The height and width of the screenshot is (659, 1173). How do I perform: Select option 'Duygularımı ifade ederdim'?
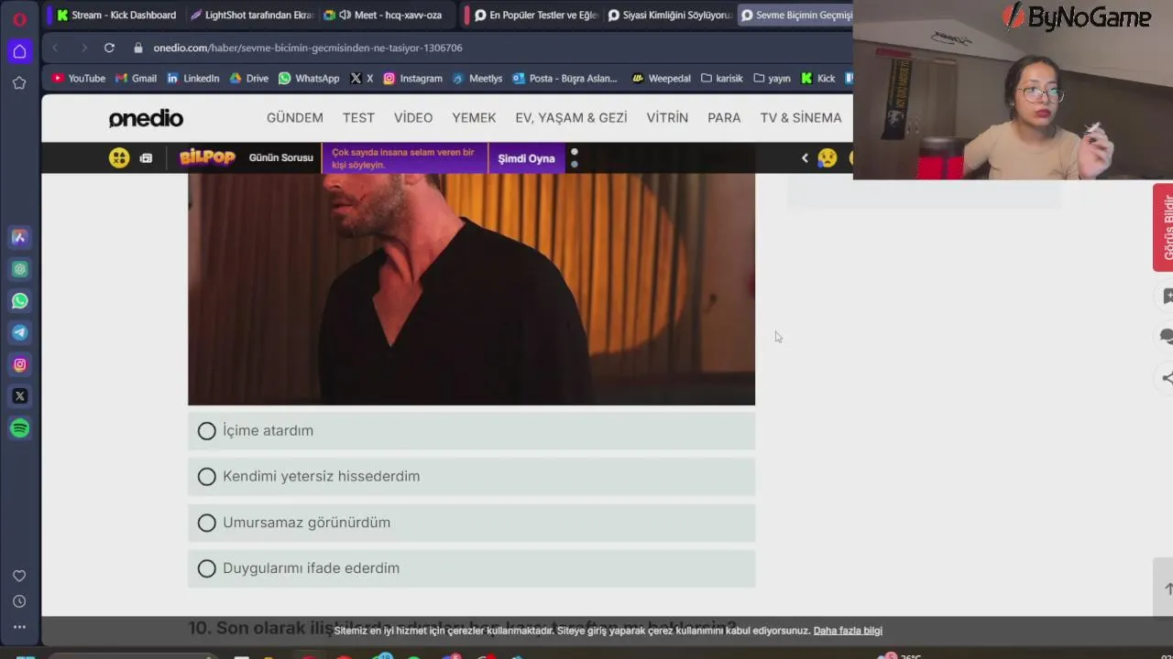click(x=471, y=568)
